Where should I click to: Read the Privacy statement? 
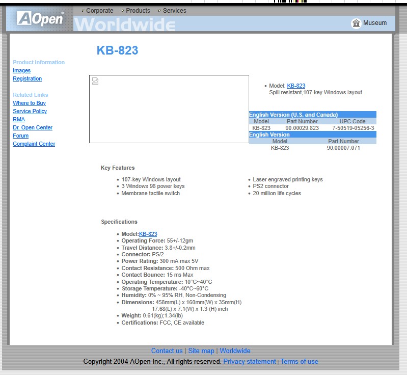pos(250,361)
